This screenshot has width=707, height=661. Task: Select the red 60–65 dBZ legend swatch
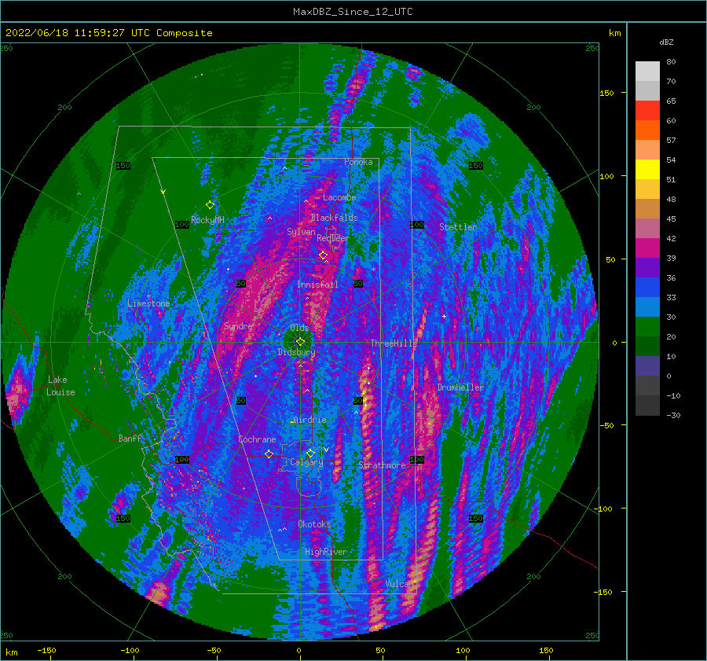pos(647,111)
